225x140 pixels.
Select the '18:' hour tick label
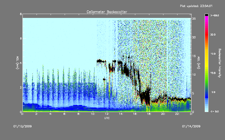[x=149, y=114]
